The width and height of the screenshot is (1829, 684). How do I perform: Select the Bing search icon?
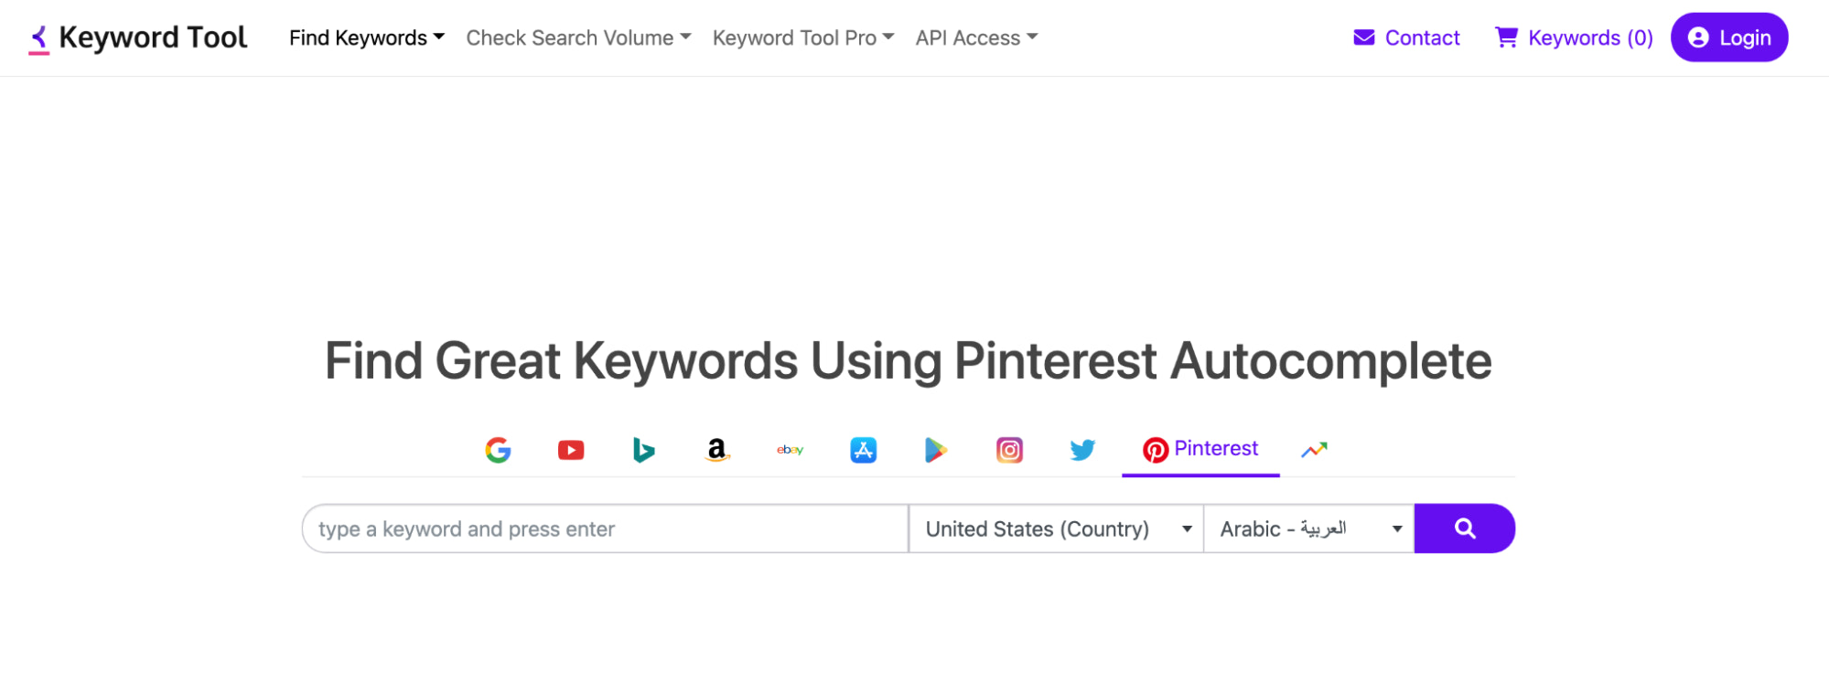(644, 450)
